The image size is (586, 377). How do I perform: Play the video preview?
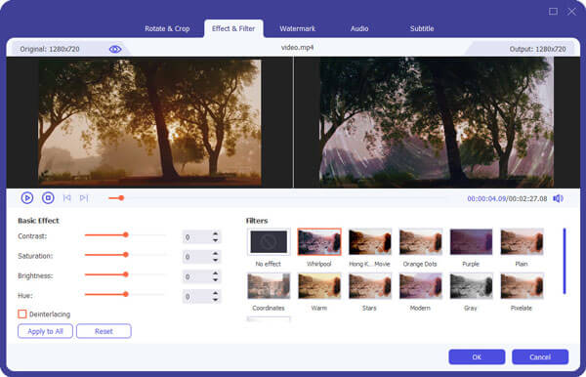27,197
